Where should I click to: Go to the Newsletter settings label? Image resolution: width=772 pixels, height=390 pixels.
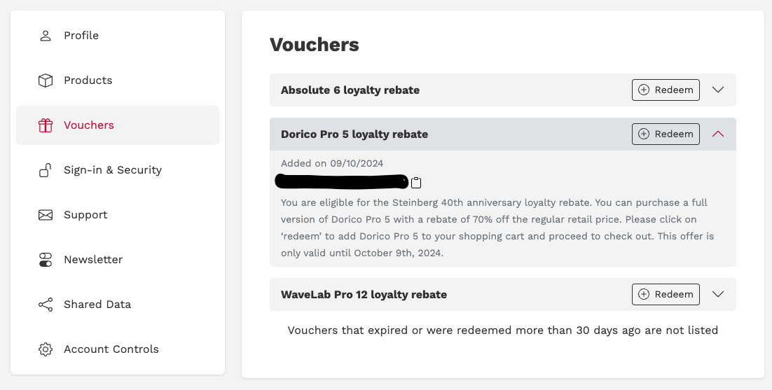click(93, 260)
